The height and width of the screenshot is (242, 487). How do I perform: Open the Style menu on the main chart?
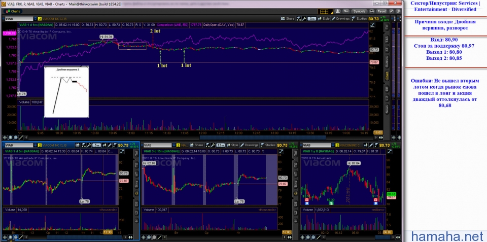[x=324, y=19]
